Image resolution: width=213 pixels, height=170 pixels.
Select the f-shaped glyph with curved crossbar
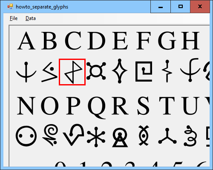(x=190, y=70)
